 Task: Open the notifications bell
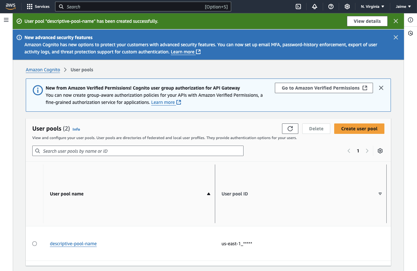pyautogui.click(x=315, y=7)
